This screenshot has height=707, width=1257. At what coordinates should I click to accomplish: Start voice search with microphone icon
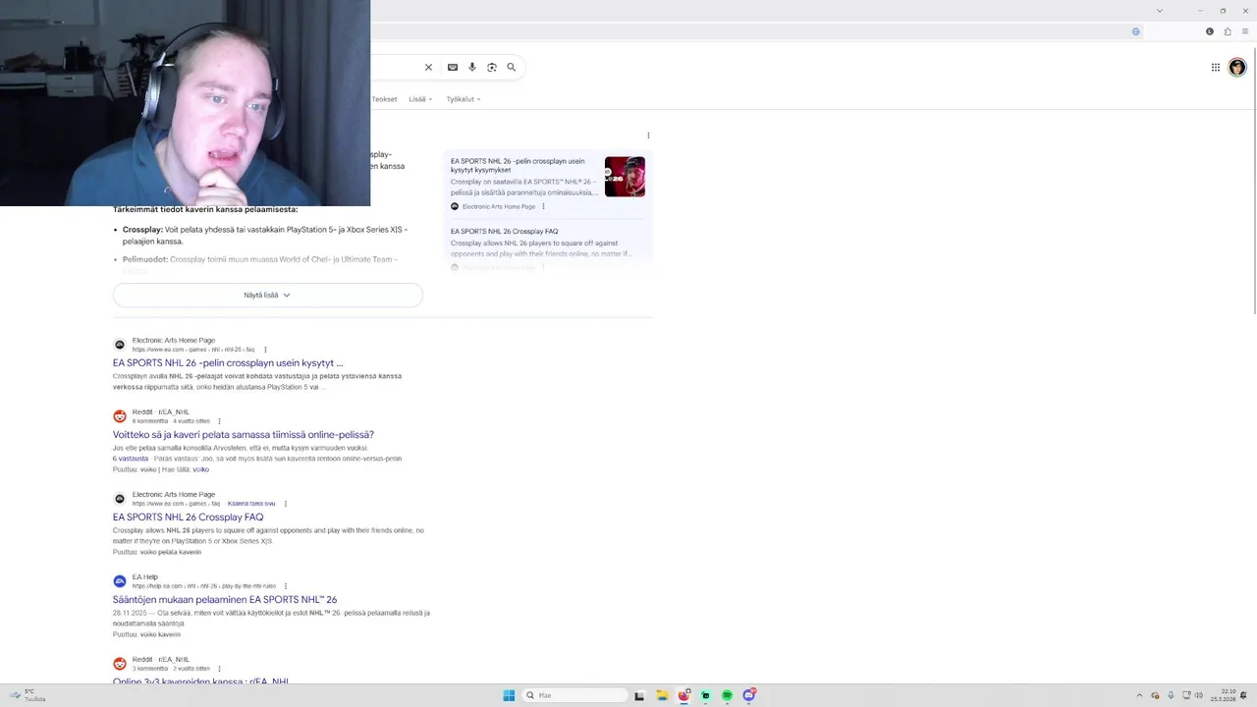472,67
